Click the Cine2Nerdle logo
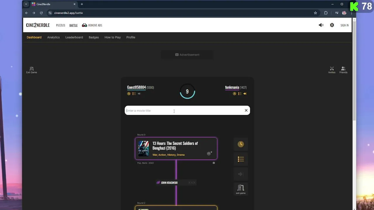This screenshot has height=210, width=374. (38, 25)
